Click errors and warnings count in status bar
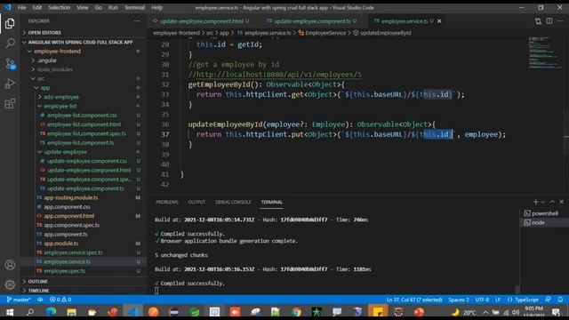This screenshot has width=569, height=320. 60,300
